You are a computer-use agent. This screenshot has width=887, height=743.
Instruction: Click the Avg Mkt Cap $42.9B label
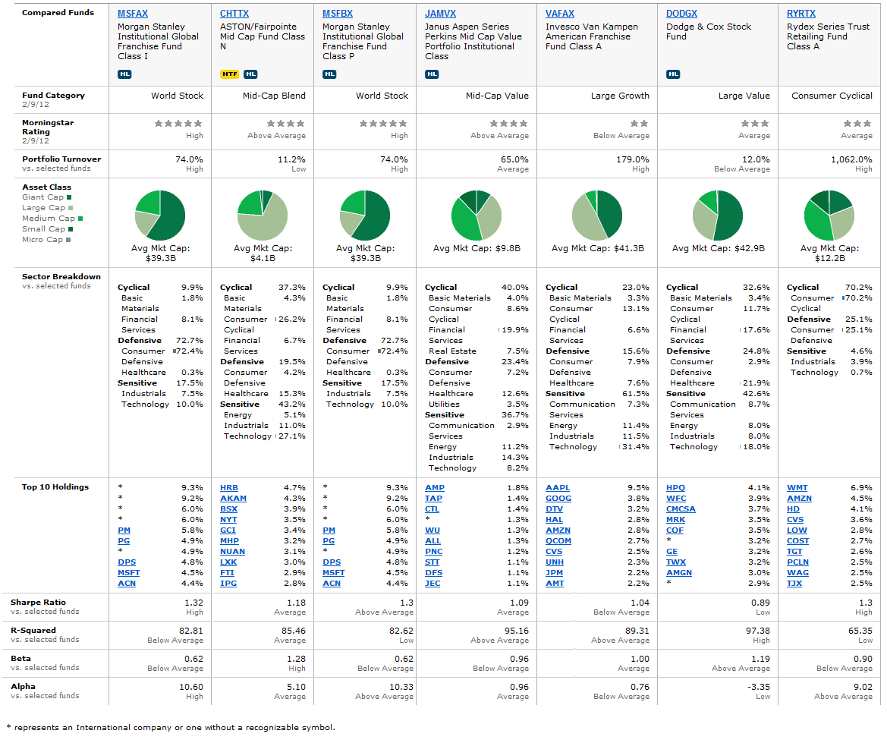point(718,248)
